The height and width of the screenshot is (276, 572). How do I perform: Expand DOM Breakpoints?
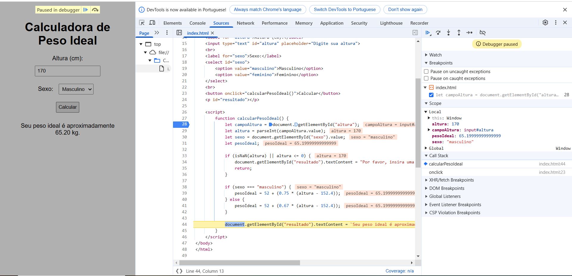tap(426, 188)
